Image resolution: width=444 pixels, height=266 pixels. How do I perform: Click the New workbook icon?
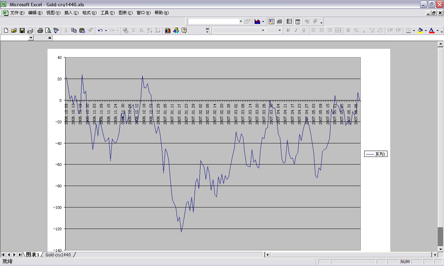coord(6,30)
